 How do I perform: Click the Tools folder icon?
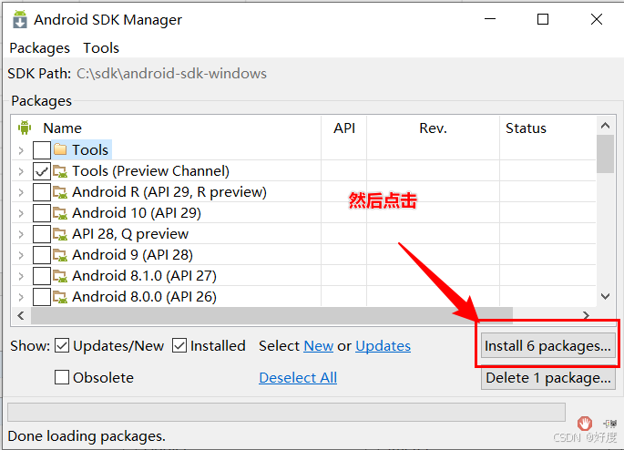[60, 149]
